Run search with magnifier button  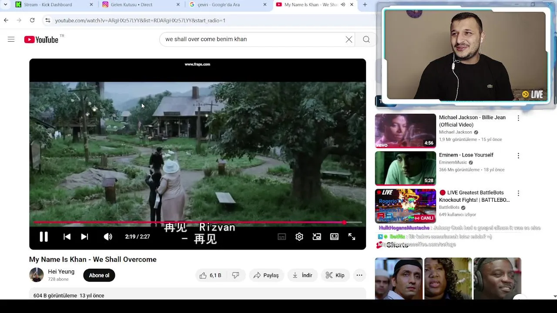[366, 39]
